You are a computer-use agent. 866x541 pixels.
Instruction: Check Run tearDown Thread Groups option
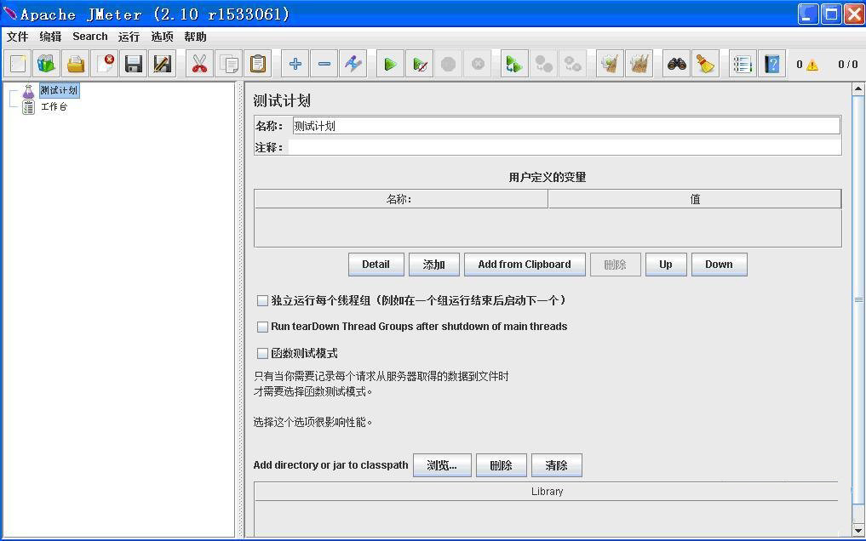(x=263, y=327)
